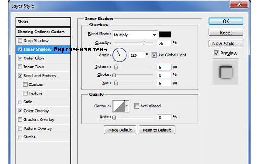259x164 pixels.
Task: Click the Opacity value field
Action: pos(164,43)
